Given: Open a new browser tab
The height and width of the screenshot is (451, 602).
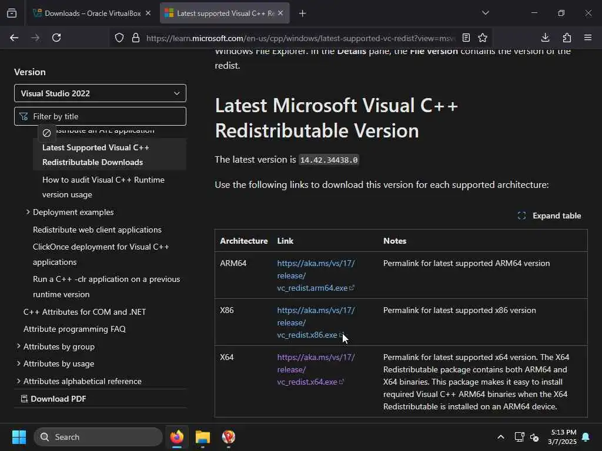Looking at the screenshot, I should tap(303, 14).
